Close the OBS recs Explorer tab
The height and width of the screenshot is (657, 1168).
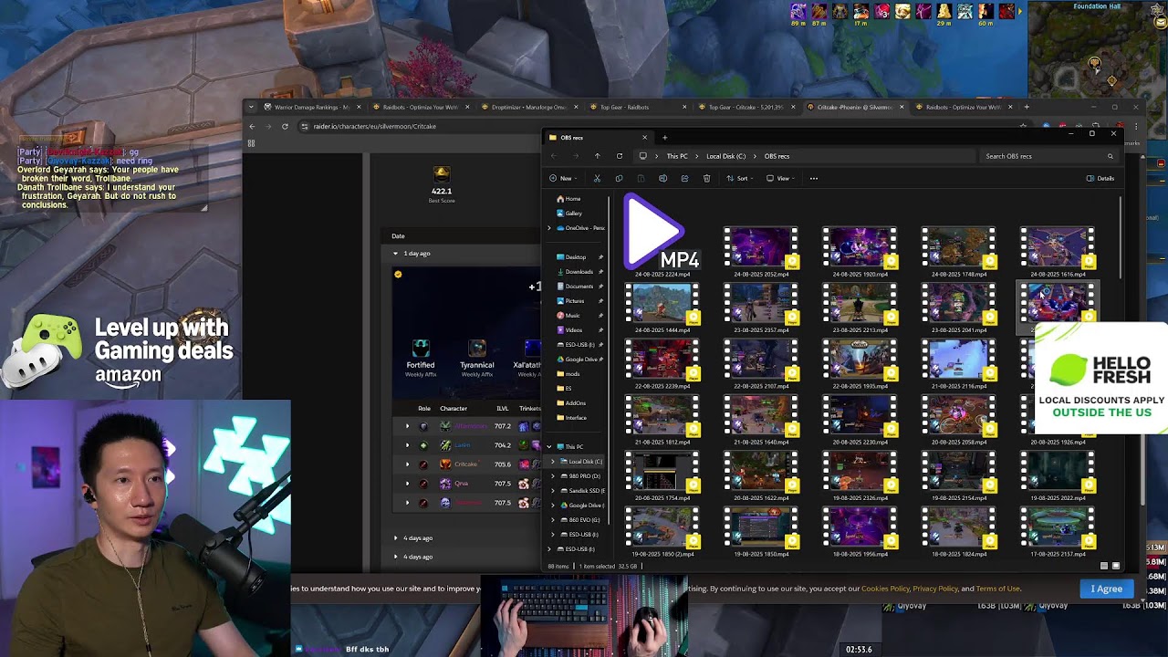tap(644, 138)
